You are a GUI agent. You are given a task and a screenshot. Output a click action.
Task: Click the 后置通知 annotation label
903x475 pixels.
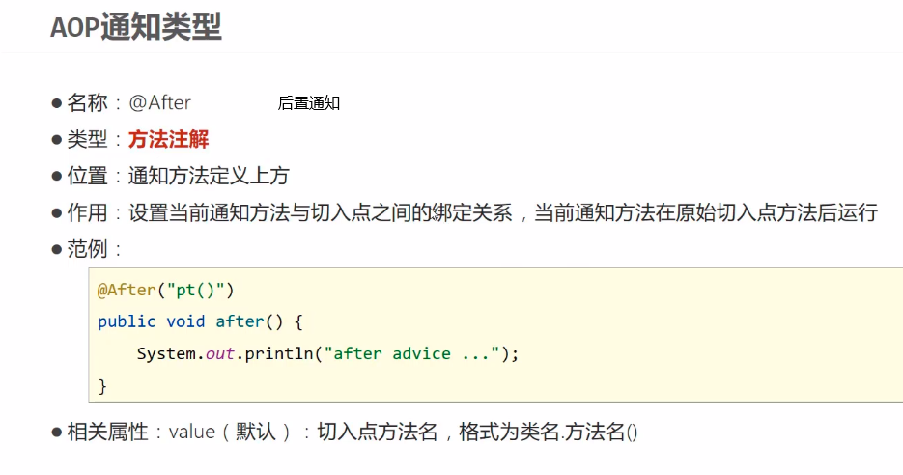309,103
